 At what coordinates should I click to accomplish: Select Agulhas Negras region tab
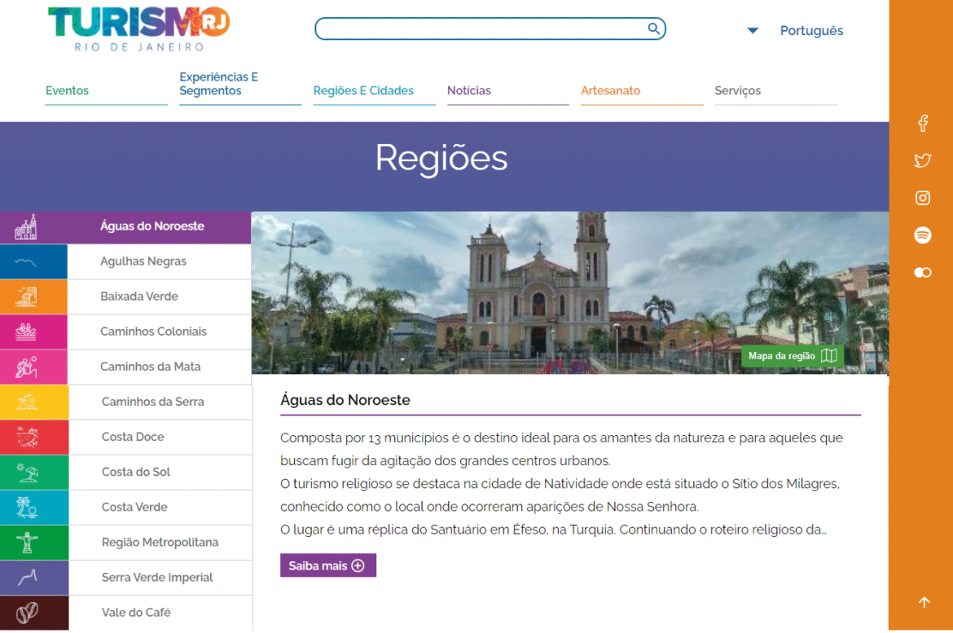(143, 262)
